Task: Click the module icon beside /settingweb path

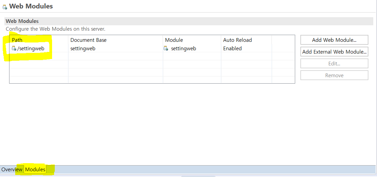Action: click(14, 49)
